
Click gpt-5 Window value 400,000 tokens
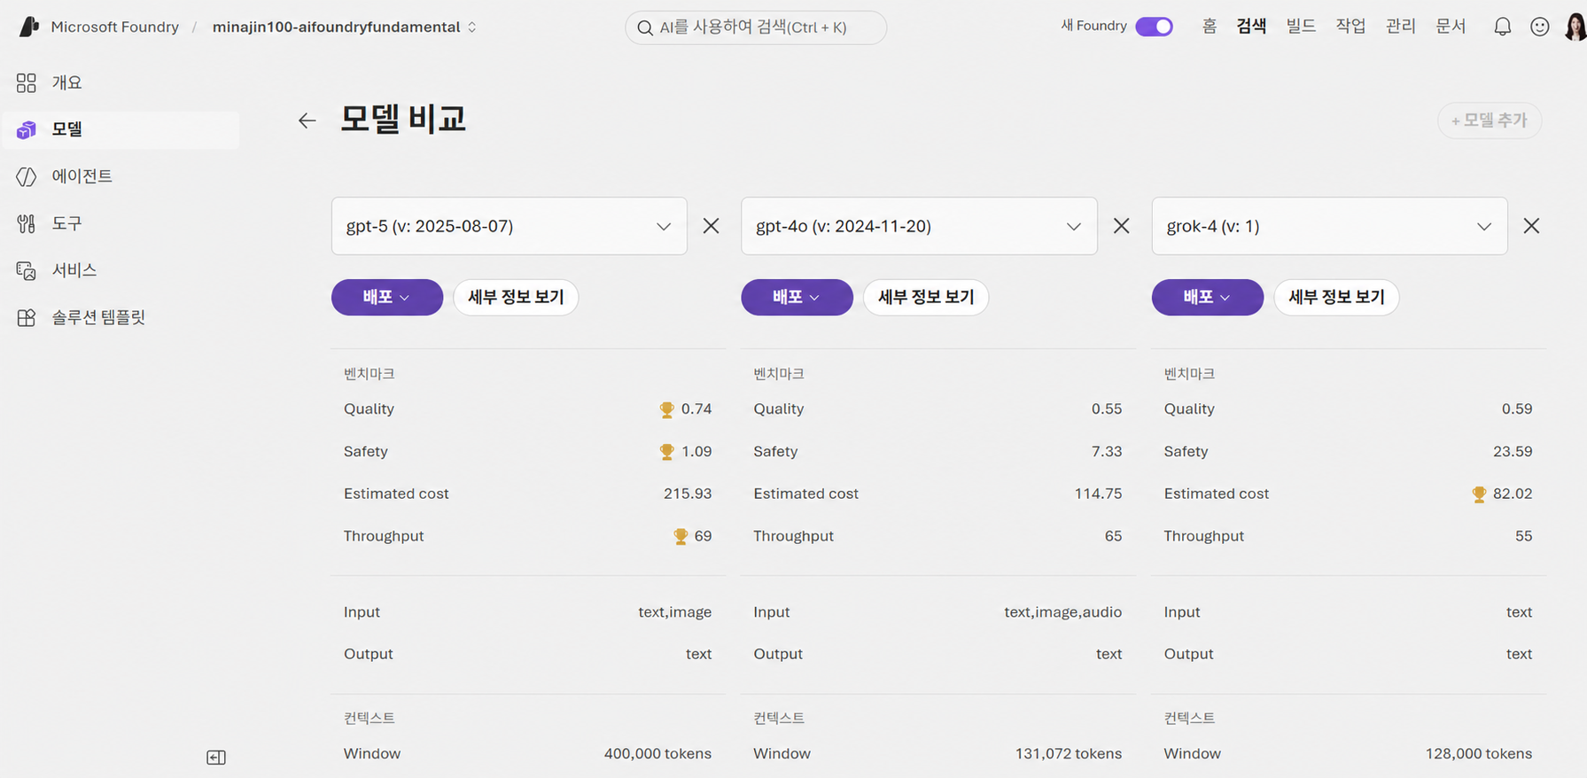pyautogui.click(x=657, y=753)
